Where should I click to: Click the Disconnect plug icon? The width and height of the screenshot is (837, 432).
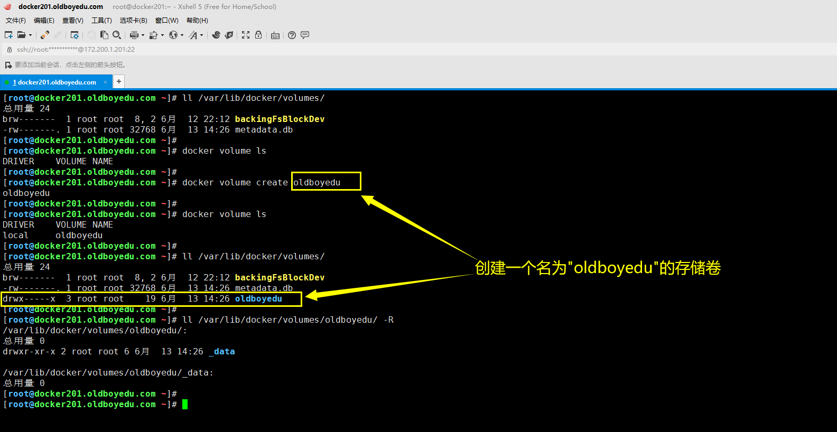pos(58,35)
